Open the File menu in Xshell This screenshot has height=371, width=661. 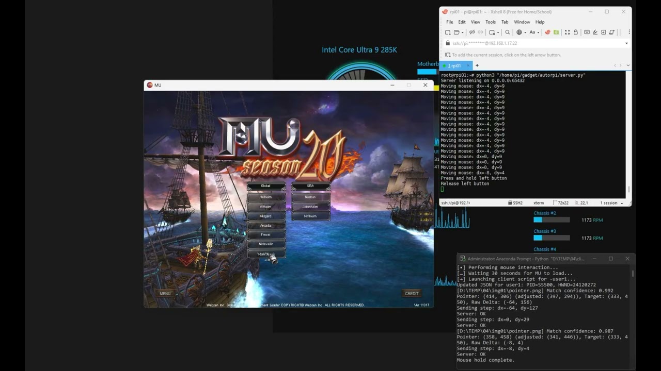click(449, 22)
